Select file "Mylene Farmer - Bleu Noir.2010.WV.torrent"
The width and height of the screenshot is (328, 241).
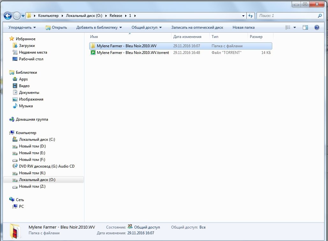pyautogui.click(x=133, y=53)
